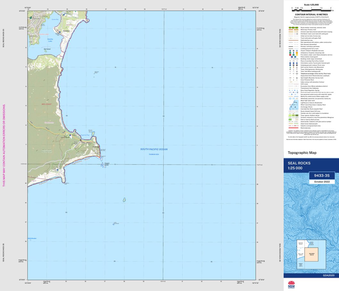The height and width of the screenshot is (291, 339).
Task: Click the 'Edith Breaker' label
Action: pos(32,238)
